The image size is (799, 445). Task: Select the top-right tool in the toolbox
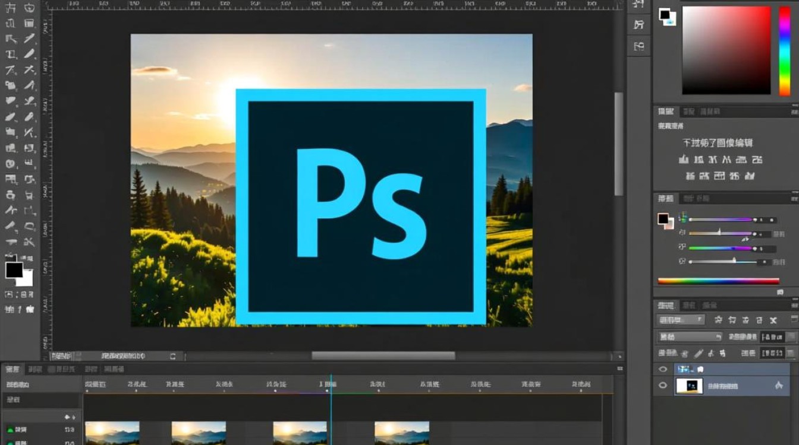[29, 8]
